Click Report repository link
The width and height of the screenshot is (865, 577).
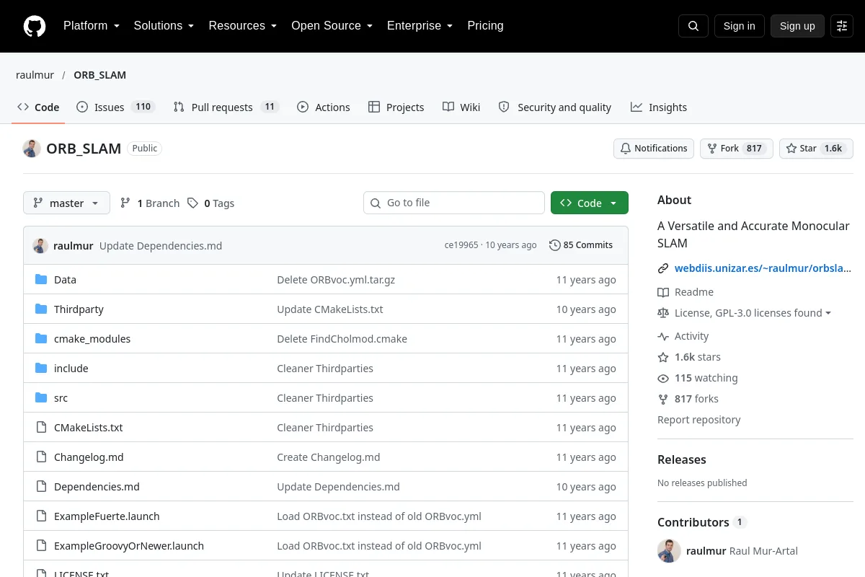[x=699, y=420]
